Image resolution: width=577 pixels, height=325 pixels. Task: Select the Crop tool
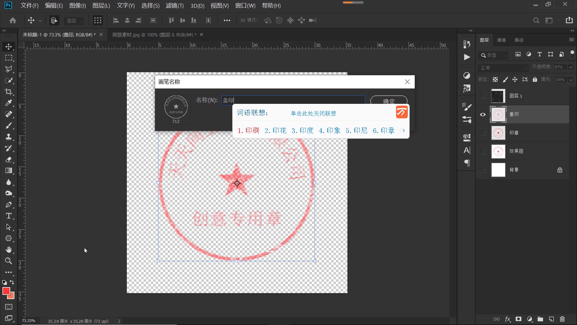click(x=9, y=92)
